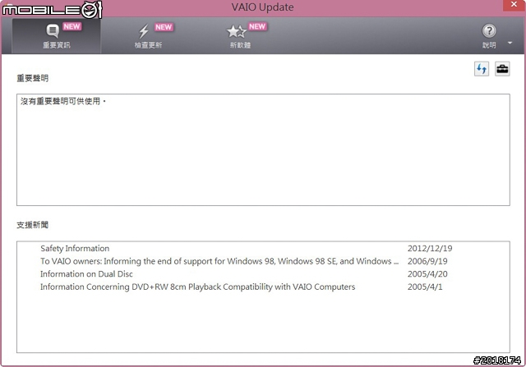This screenshot has height=367, width=526.
Task: Select the date 2005/4/1
Action: [425, 287]
